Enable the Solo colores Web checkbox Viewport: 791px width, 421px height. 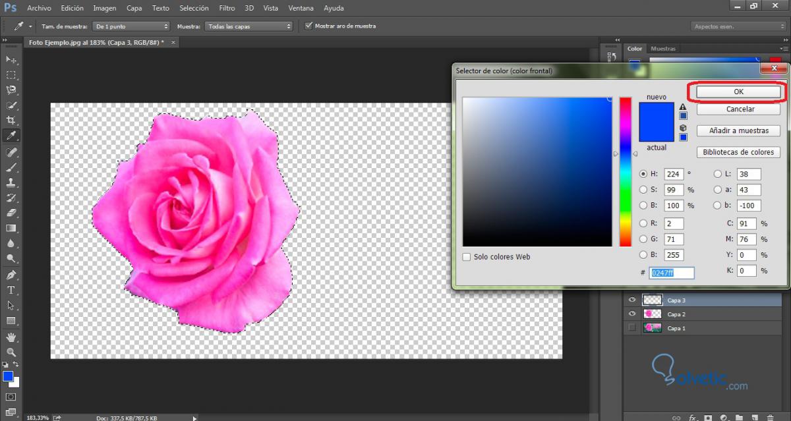click(x=467, y=257)
